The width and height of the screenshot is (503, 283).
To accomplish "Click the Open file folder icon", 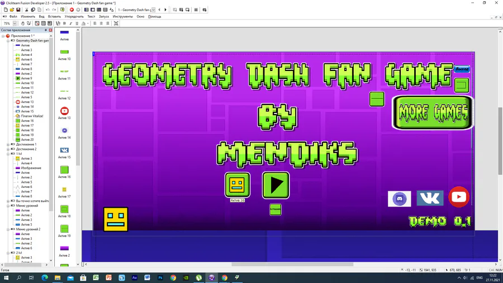I will (12, 10).
